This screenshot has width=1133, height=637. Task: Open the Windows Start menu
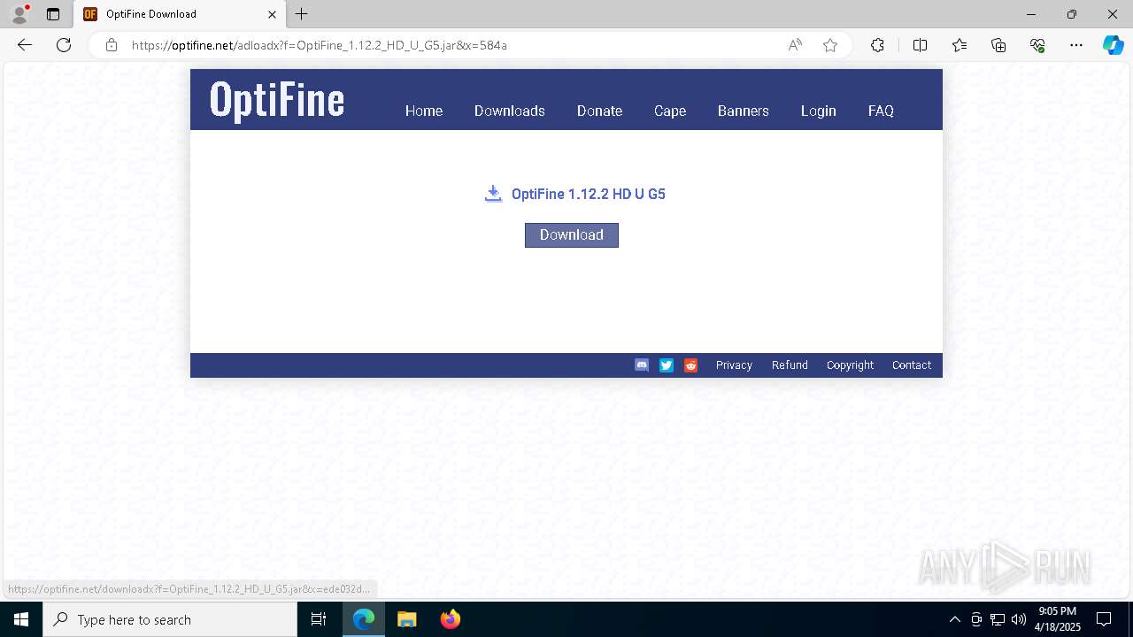(21, 619)
